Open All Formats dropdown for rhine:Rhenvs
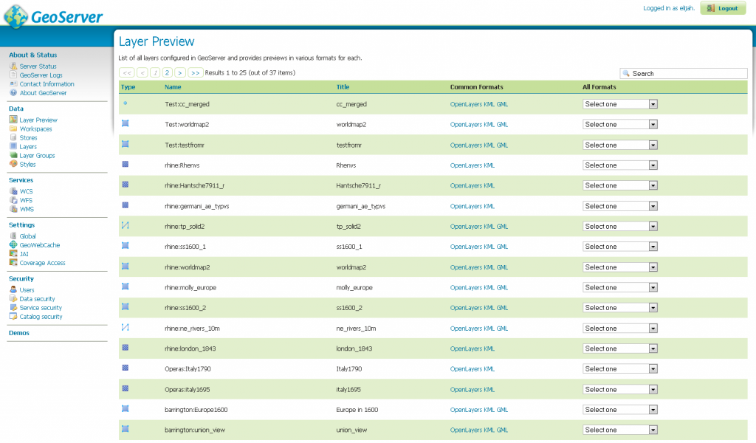This screenshot has height=443, width=756. (620, 165)
